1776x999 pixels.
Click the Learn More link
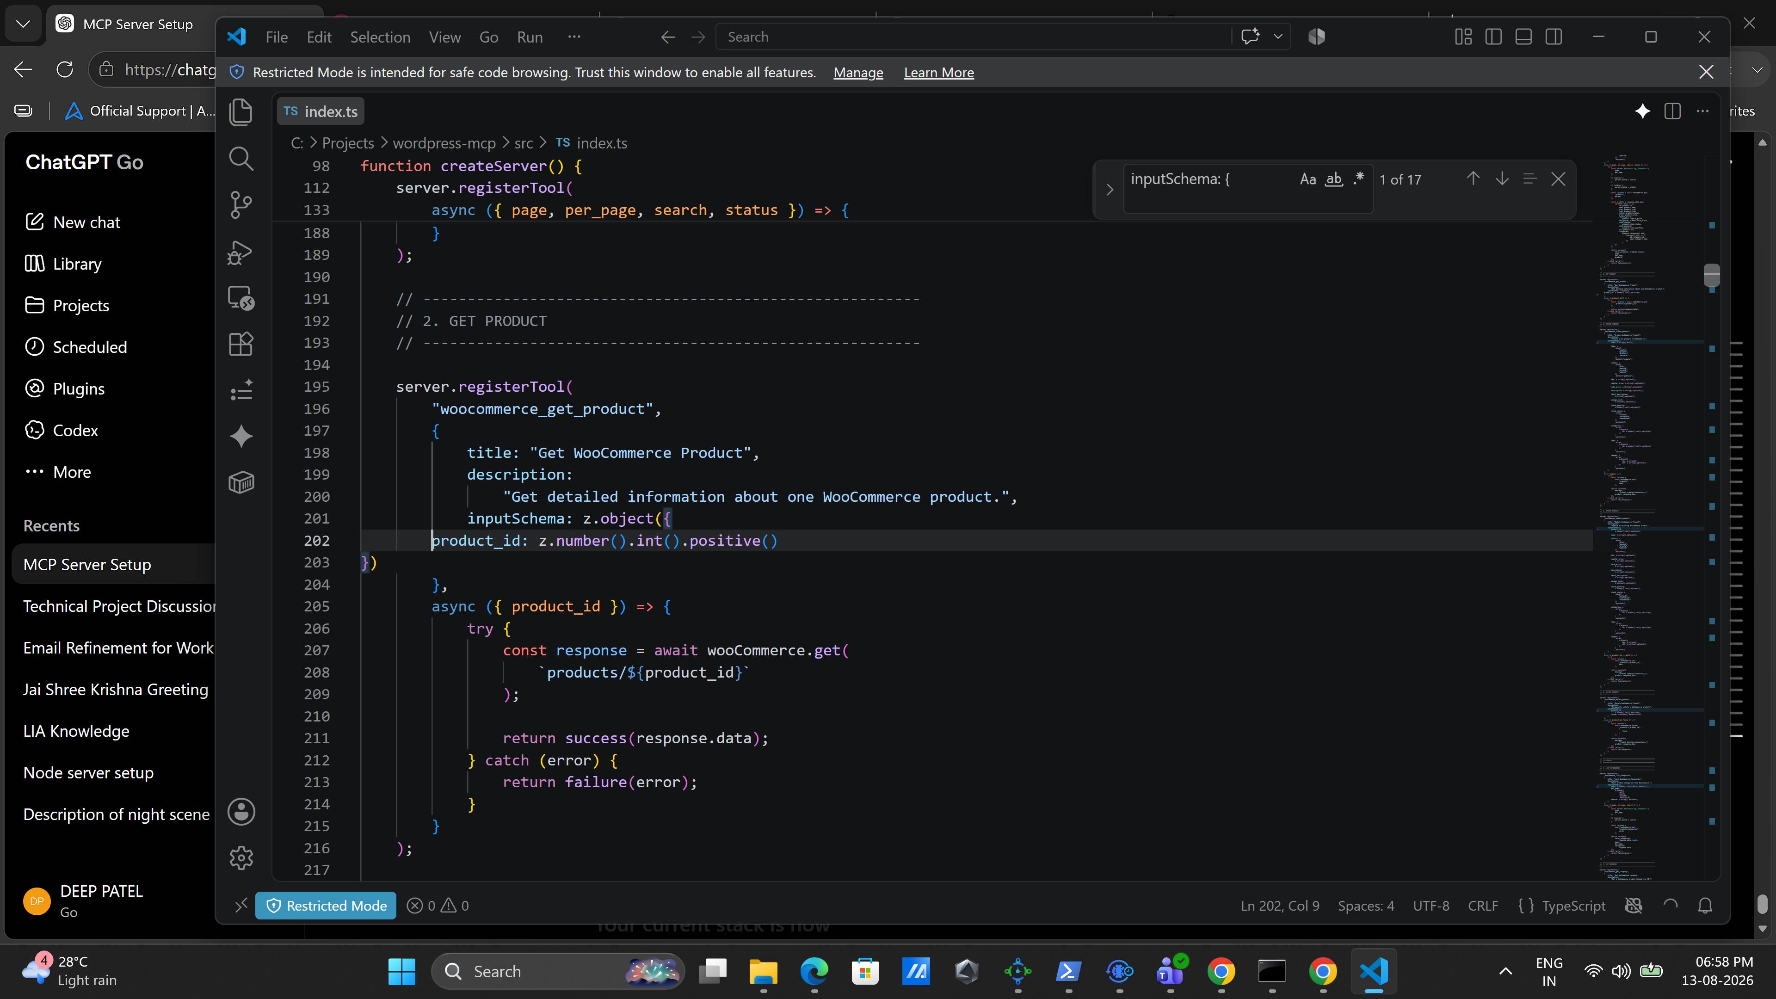938,73
